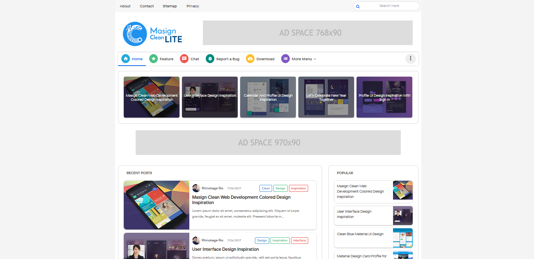Image resolution: width=534 pixels, height=259 pixels.
Task: Open featured card Calendar And Profile UI Design
Action: 268,97
